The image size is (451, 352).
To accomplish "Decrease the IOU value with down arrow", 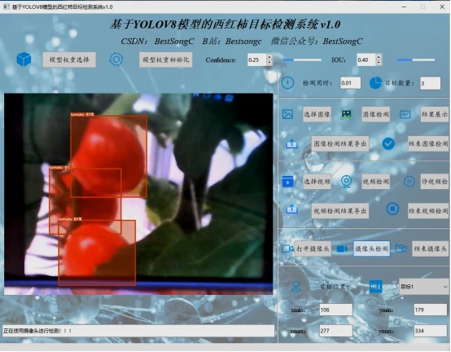I will [x=379, y=63].
